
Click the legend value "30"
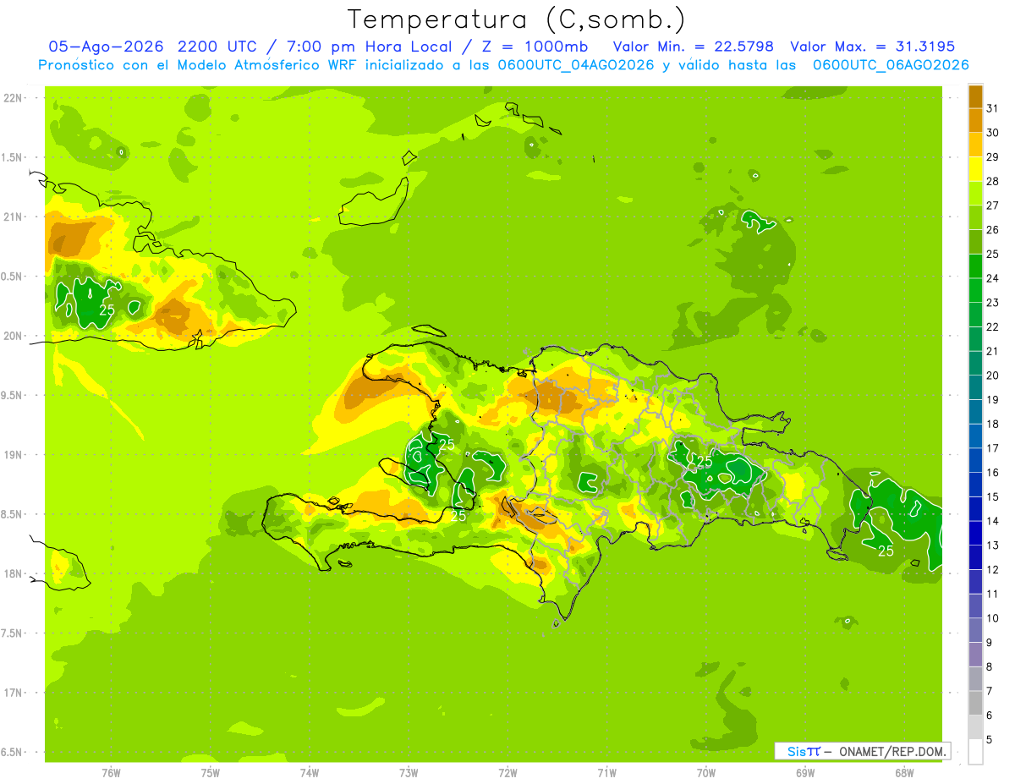pyautogui.click(x=993, y=133)
